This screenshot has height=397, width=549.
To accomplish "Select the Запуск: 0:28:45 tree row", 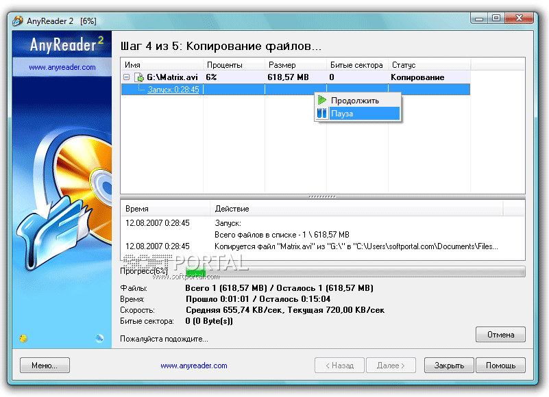I will pyautogui.click(x=173, y=90).
